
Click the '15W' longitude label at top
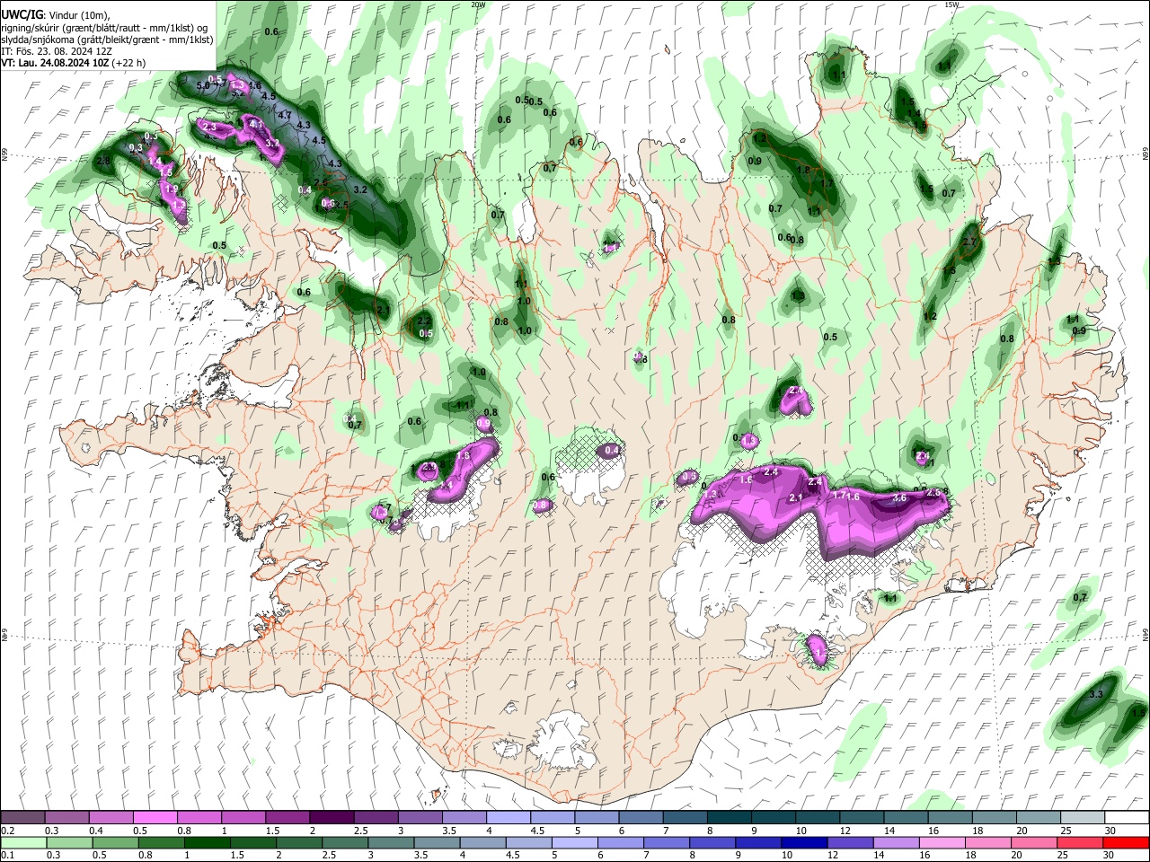click(x=952, y=4)
